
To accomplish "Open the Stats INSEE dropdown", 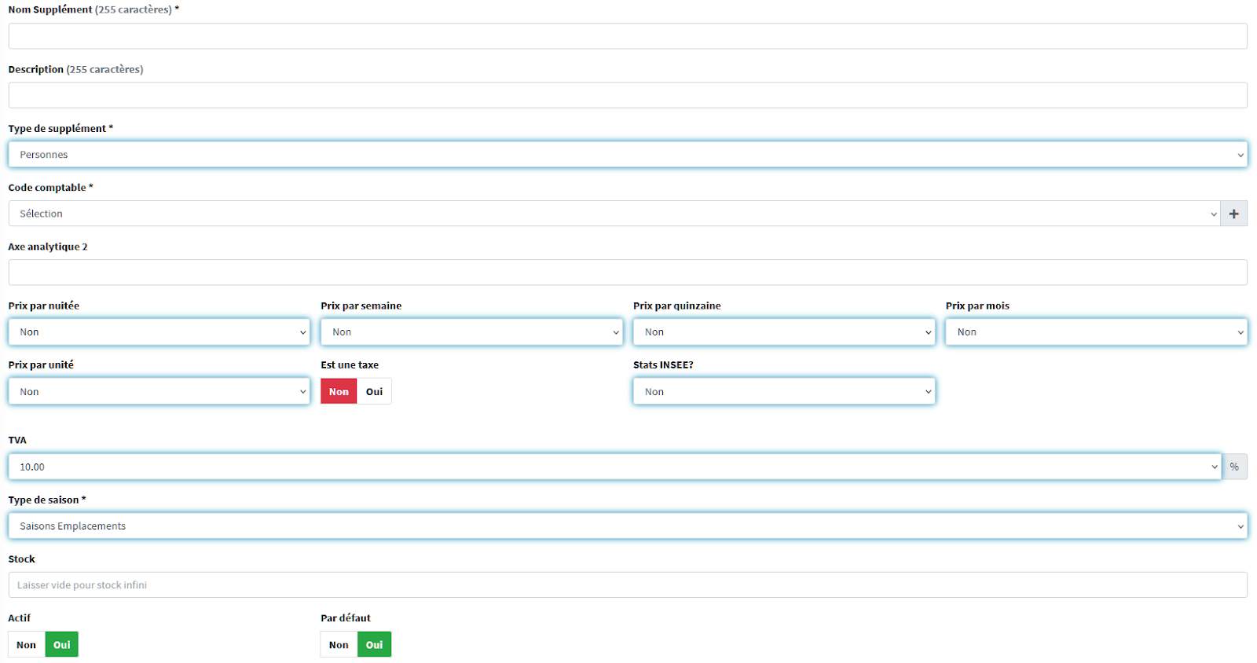I will [784, 391].
